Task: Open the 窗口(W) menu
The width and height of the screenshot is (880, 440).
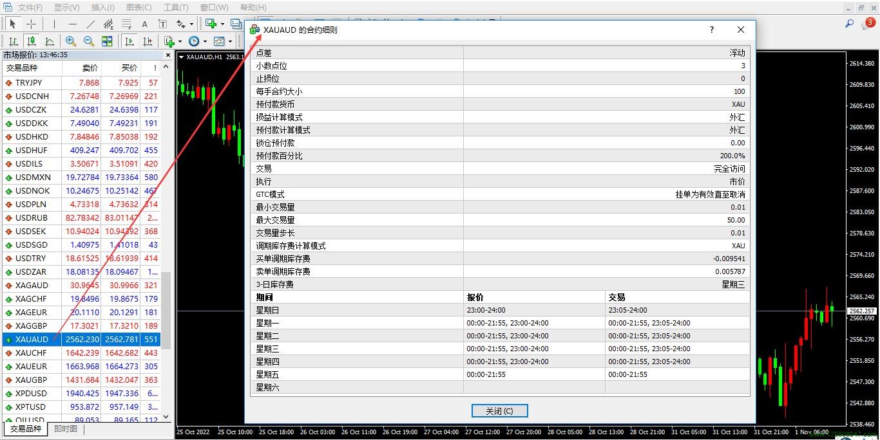Action: 214,8
